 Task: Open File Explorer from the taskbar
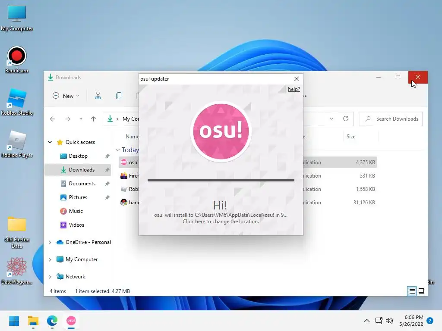click(x=33, y=321)
